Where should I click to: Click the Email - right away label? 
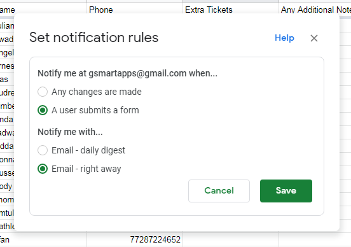click(86, 169)
